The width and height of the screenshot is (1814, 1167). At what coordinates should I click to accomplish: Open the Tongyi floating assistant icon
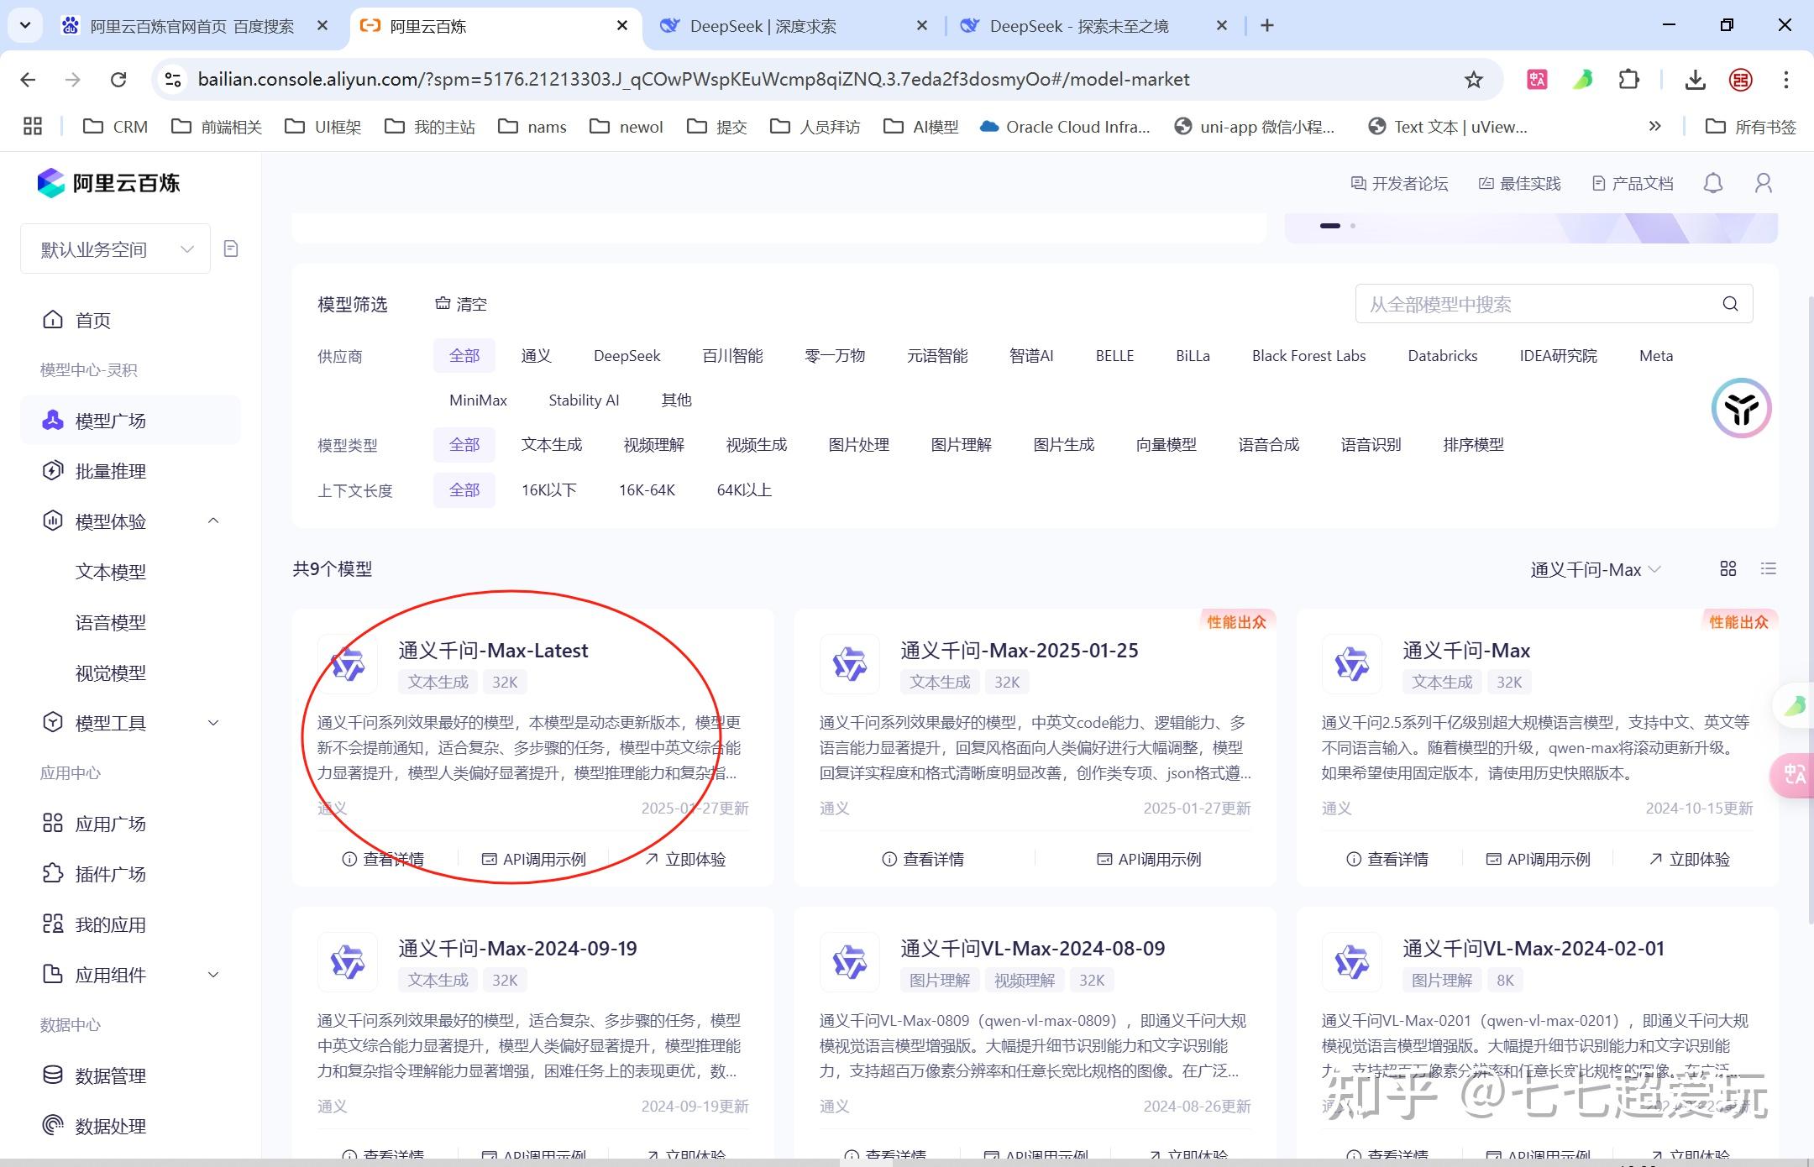[1742, 408]
